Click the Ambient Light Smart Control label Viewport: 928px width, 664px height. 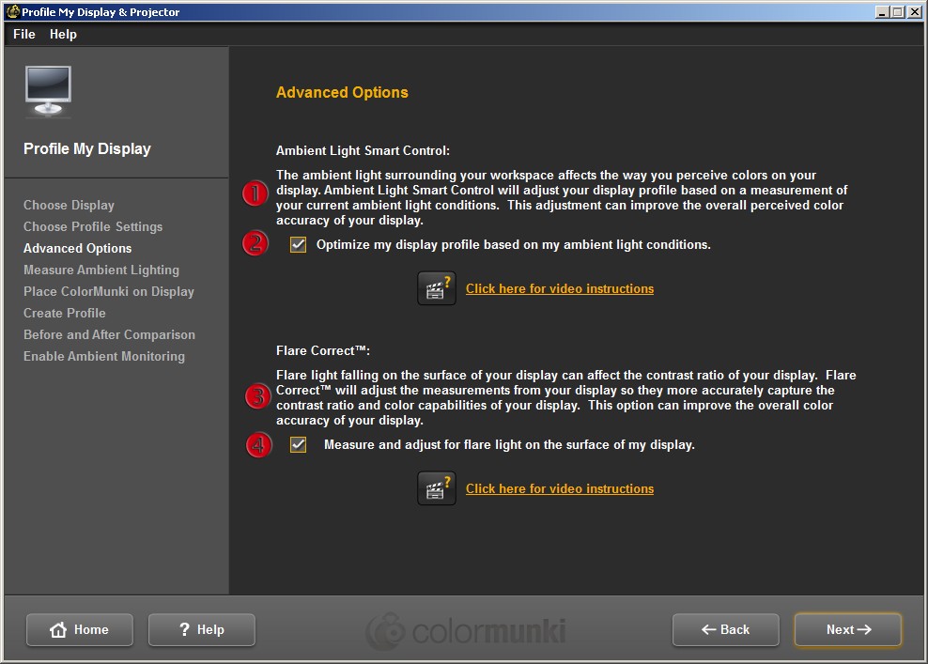pyautogui.click(x=363, y=151)
